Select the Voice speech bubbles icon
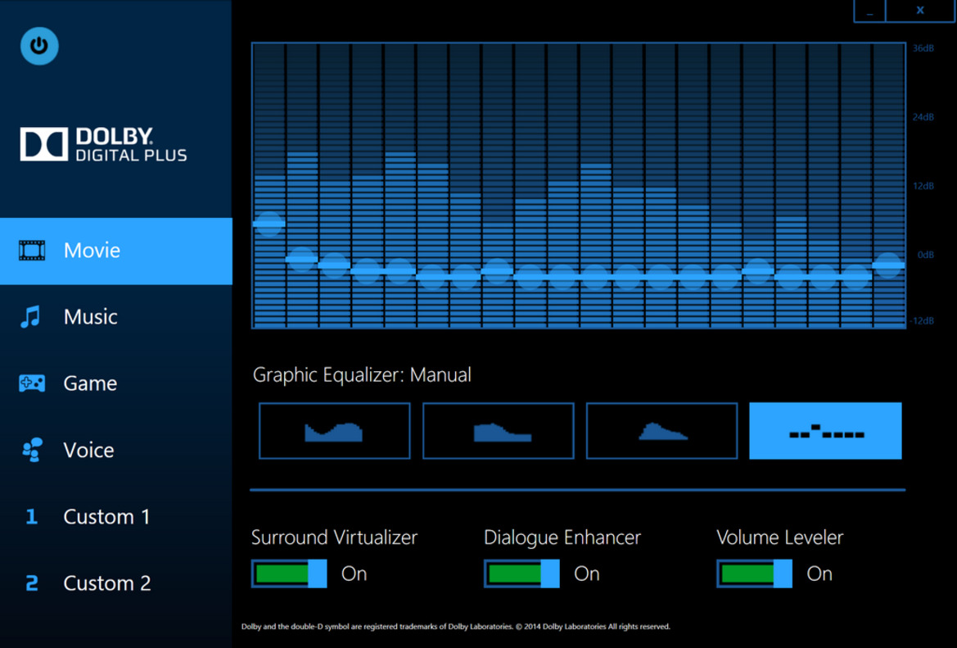The image size is (957, 648). tap(32, 450)
